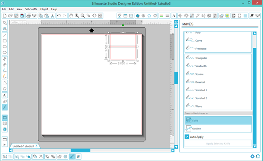Toggle the Auto Apply checkbox
The image size is (263, 161).
[187, 137]
